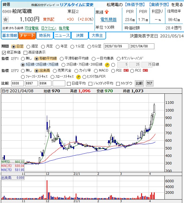Viewport: 184px width, 203px height.
Task: Click the red up-arrow performance icon
Action: pyautogui.click(x=107, y=12)
